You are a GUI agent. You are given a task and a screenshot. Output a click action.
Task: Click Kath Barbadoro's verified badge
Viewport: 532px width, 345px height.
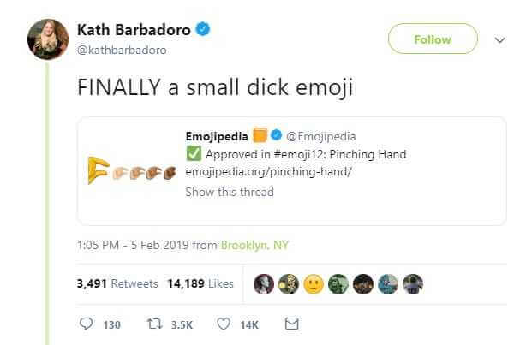204,30
